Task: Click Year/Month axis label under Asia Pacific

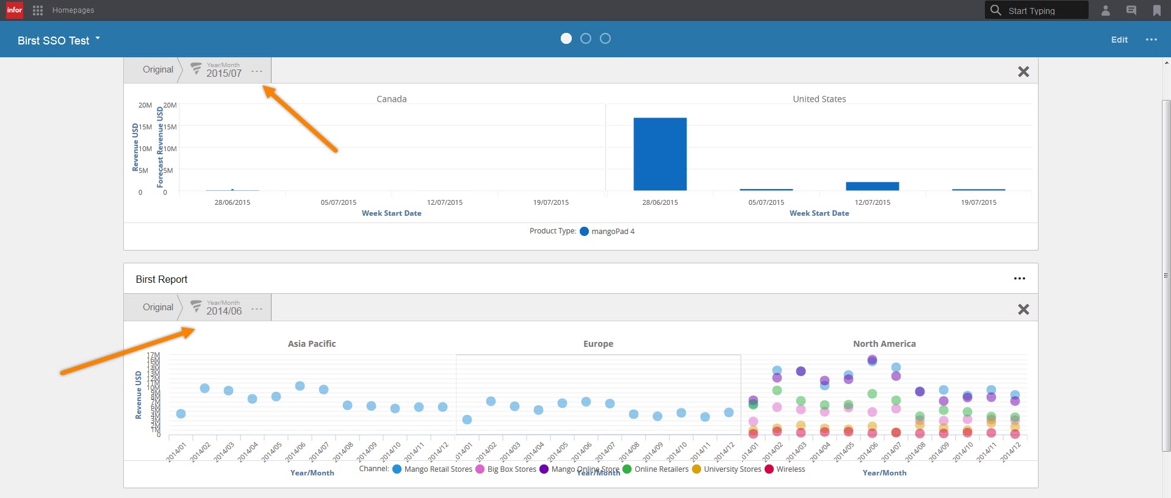Action: (x=312, y=473)
